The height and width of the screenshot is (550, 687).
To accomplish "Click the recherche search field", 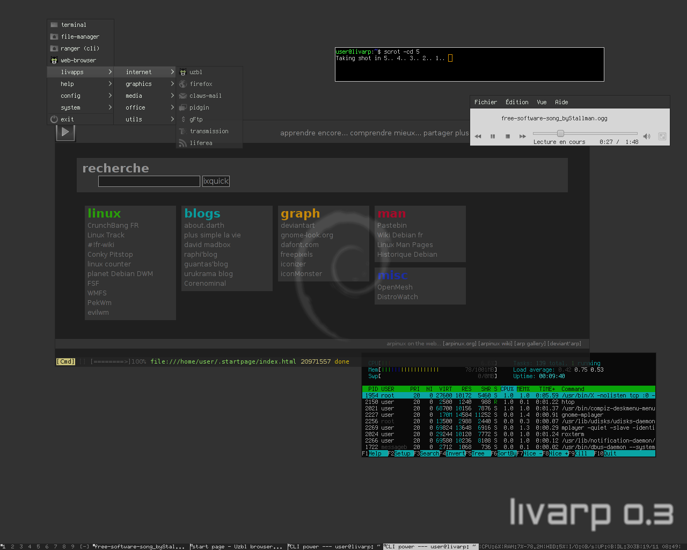I will tap(149, 182).
